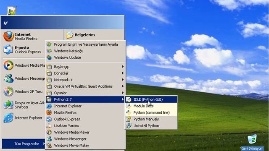Open Windows Messenger in programs list
Viewport: 269px width, 151px height.
tap(85, 139)
